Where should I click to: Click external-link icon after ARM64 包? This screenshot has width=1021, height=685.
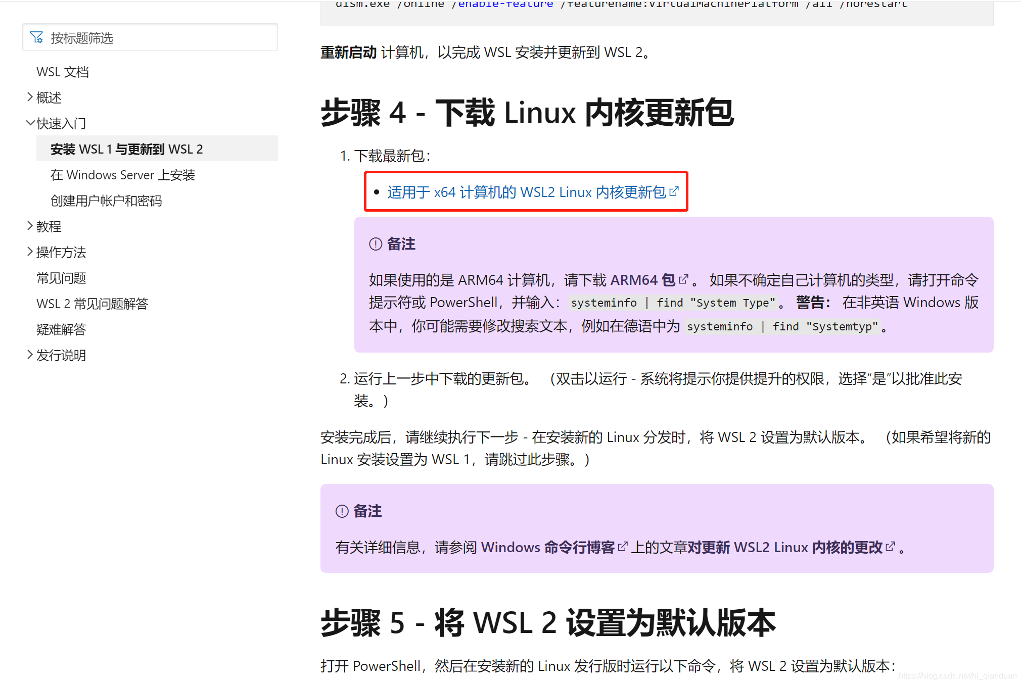pyautogui.click(x=683, y=279)
